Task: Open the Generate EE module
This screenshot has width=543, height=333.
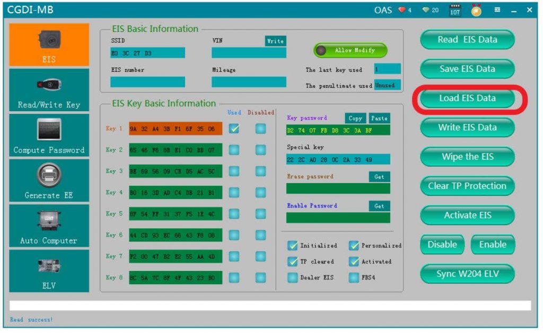Action: pyautogui.click(x=49, y=181)
